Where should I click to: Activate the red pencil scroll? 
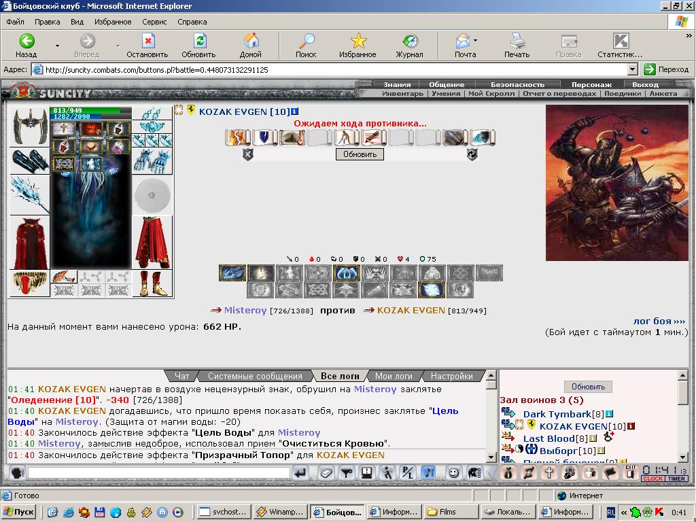(374, 137)
